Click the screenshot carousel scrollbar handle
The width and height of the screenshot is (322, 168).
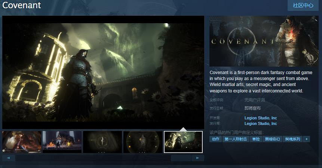point(181,158)
